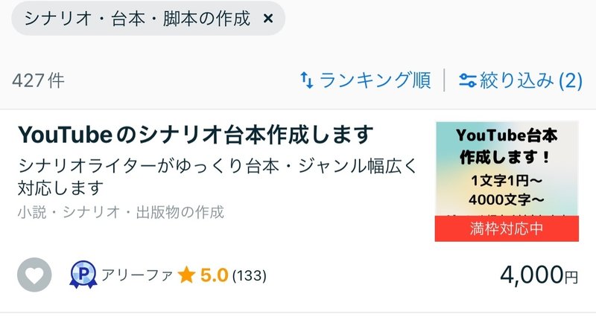
Task: Open the 絞り込み (2) filter panel
Action: [520, 80]
